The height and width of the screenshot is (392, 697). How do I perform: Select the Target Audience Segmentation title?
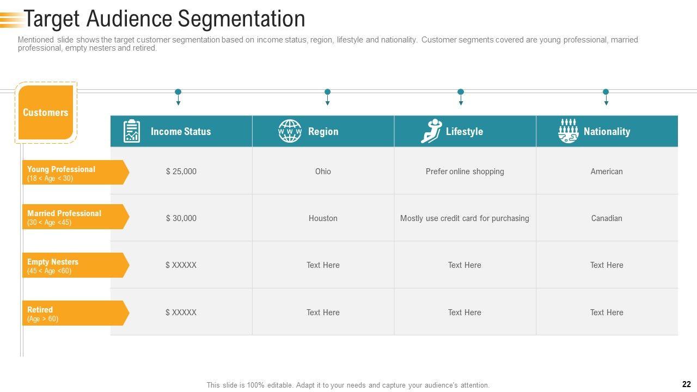click(164, 19)
